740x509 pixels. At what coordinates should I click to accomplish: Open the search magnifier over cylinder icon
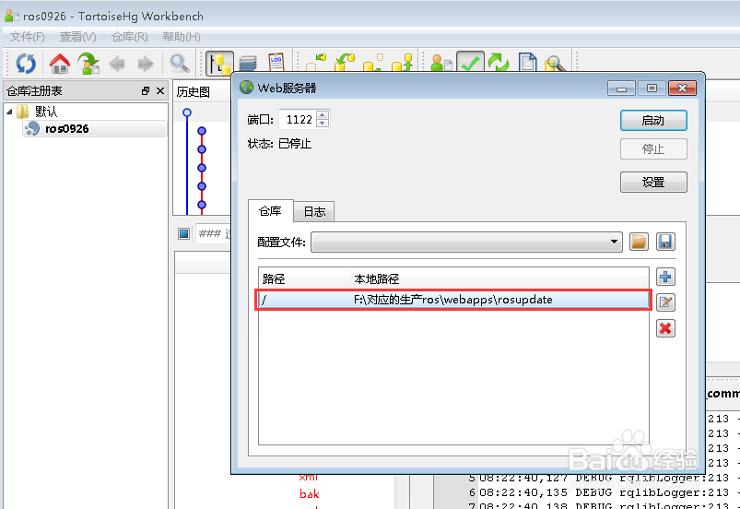(555, 64)
